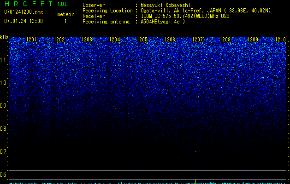Click antenna value A504HB(yagi 4el)
The width and height of the screenshot is (290, 184).
pyautogui.click(x=163, y=22)
